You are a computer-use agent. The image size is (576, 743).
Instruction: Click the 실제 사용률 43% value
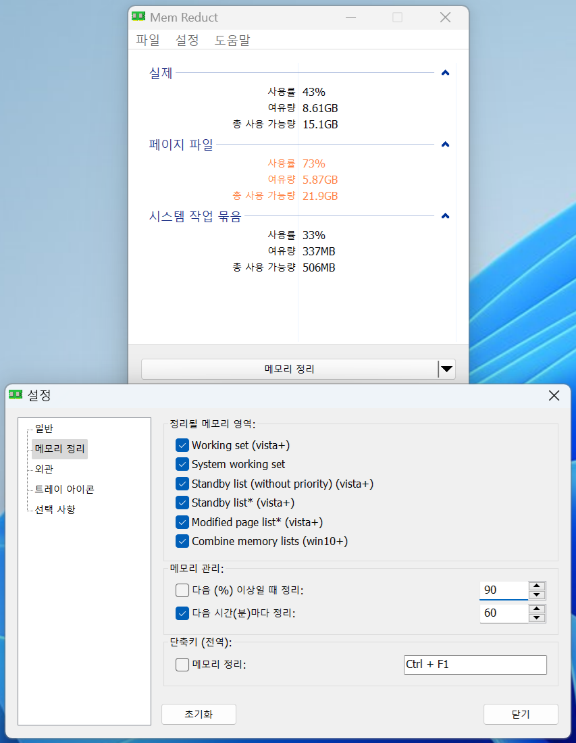[314, 92]
